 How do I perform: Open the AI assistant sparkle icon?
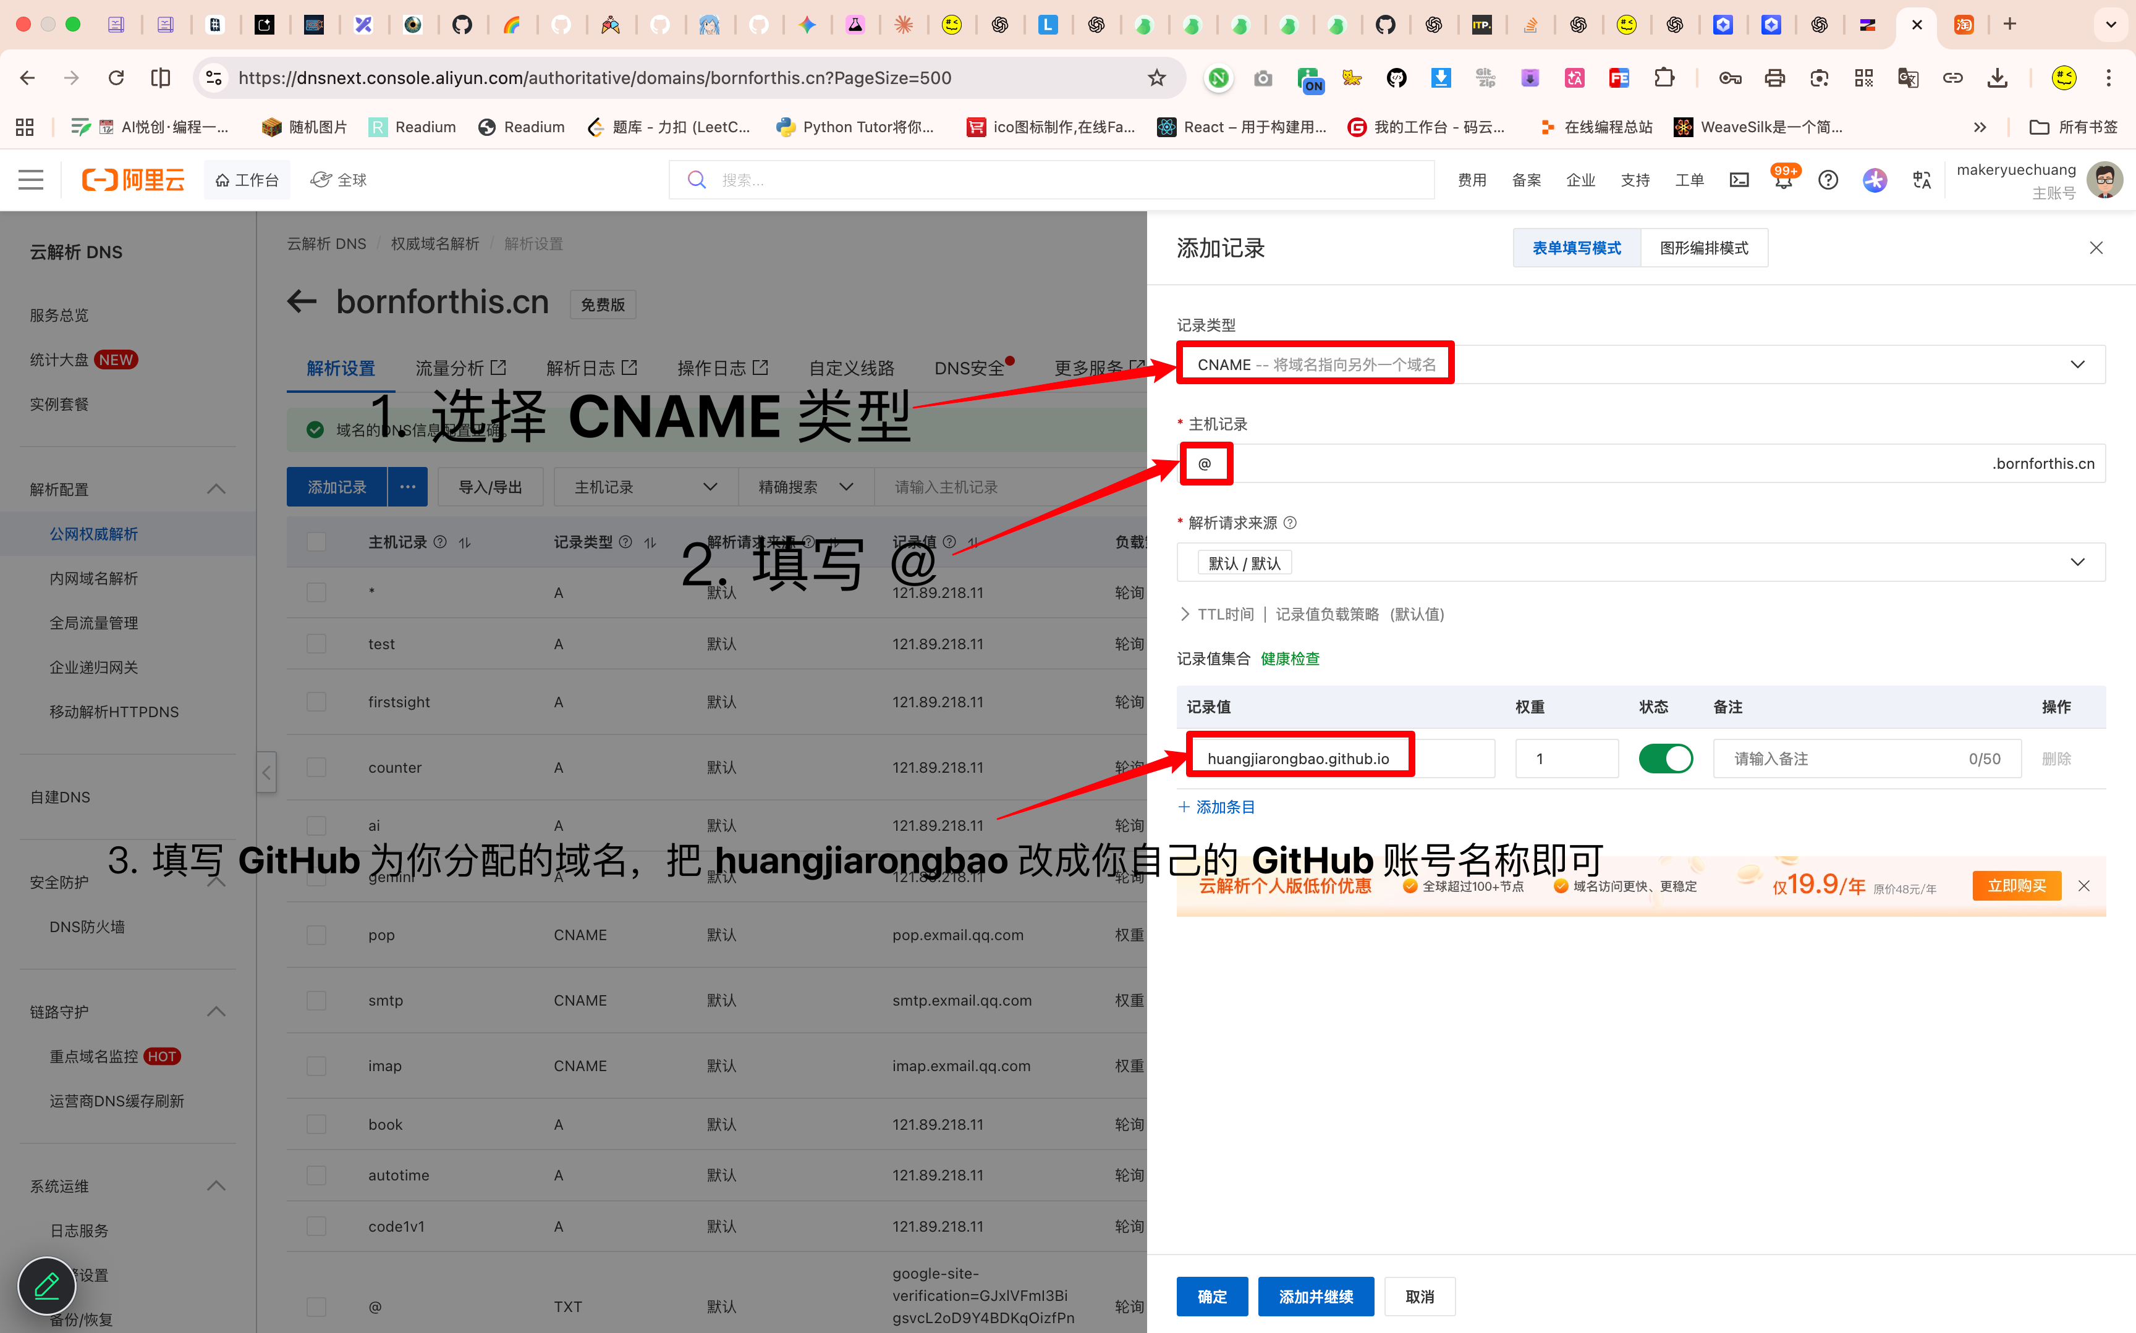point(1874,180)
